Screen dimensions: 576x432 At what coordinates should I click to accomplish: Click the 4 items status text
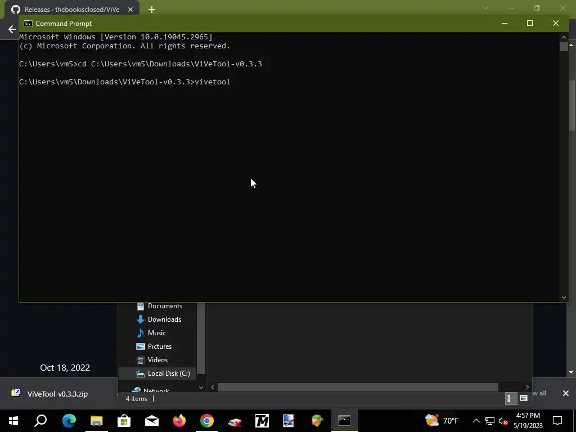136,399
